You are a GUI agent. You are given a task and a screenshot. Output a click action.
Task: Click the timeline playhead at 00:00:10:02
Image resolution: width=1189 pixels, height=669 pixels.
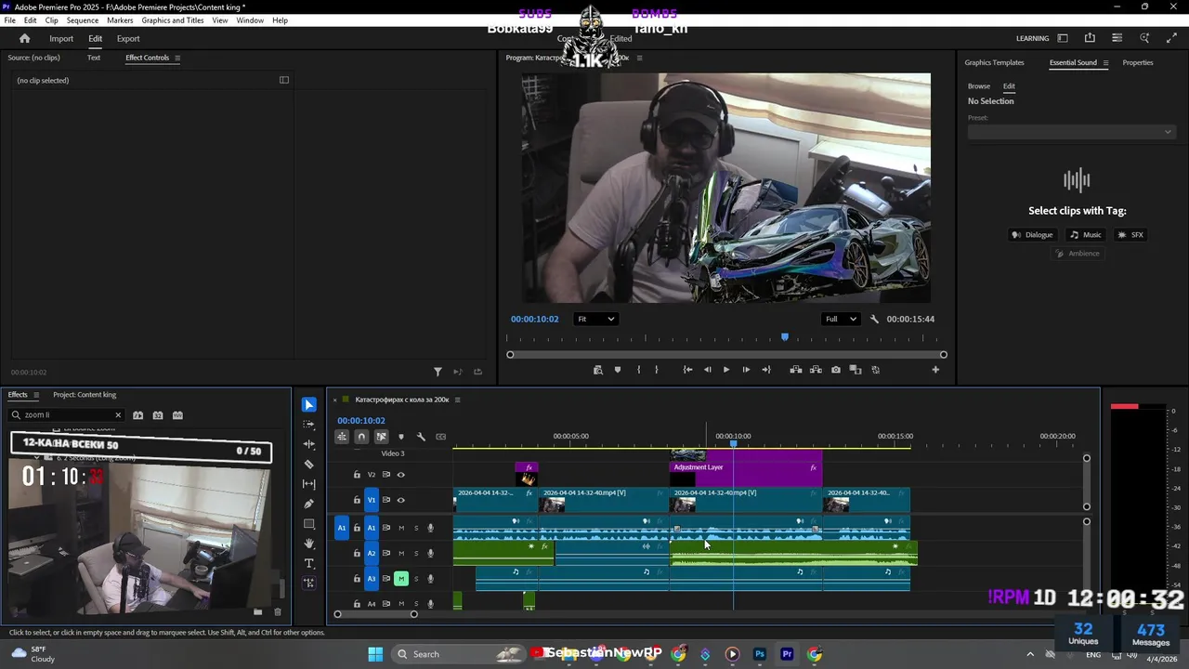click(x=733, y=444)
